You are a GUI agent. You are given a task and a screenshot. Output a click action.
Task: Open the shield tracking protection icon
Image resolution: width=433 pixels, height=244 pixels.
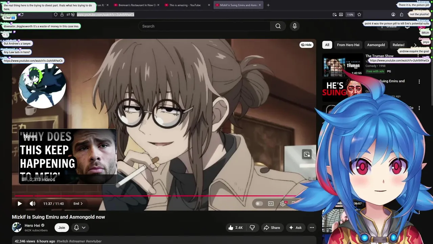point(55,15)
